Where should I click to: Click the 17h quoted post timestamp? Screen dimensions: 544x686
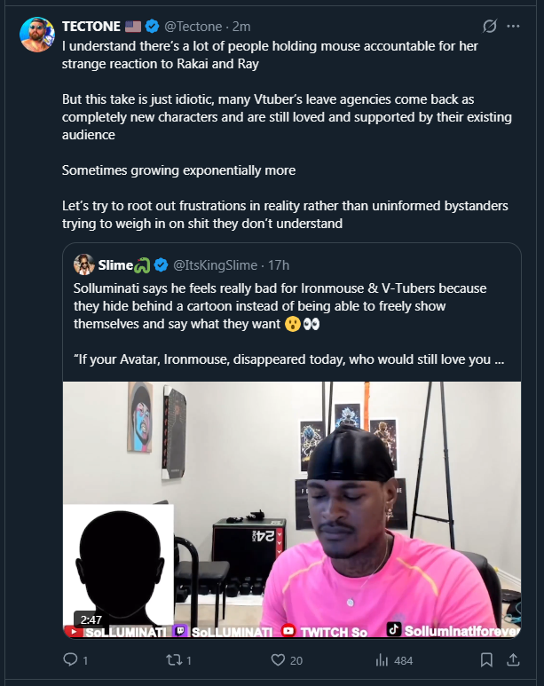click(x=279, y=264)
